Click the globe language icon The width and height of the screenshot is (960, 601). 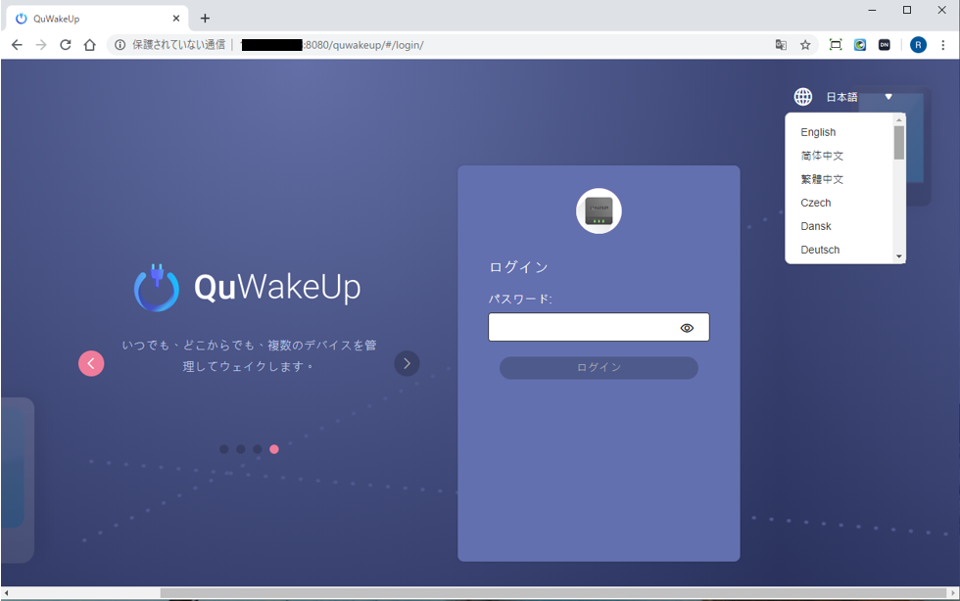coord(803,97)
